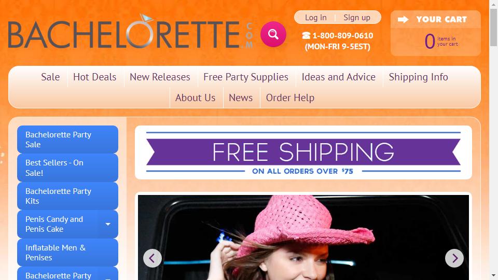Click the page vertical scrollbar thumb
Image resolution: width=498 pixels, height=280 pixels.
click(493, 27)
